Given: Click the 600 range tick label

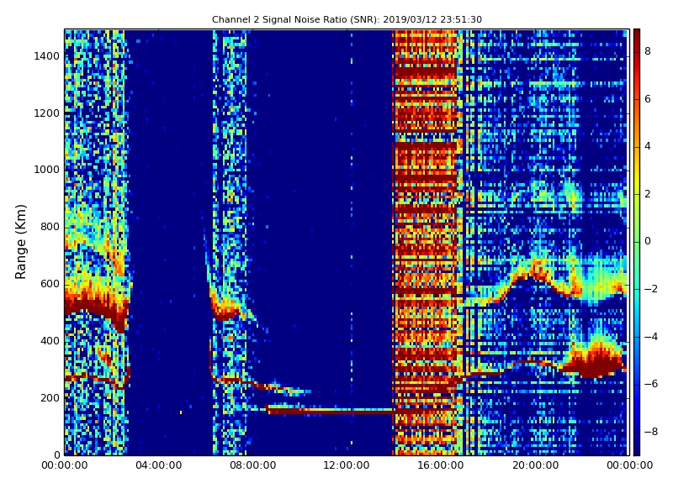Looking at the screenshot, I should 50,284.
